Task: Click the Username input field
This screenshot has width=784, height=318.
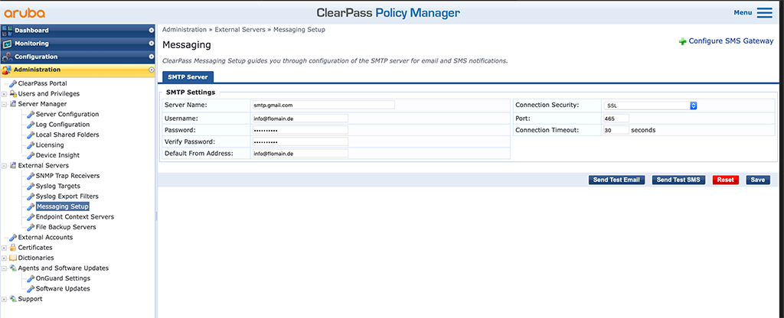Action: pyautogui.click(x=300, y=118)
